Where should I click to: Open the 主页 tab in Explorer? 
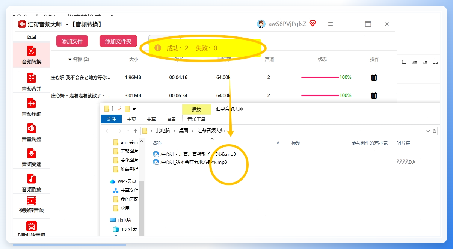(x=131, y=119)
